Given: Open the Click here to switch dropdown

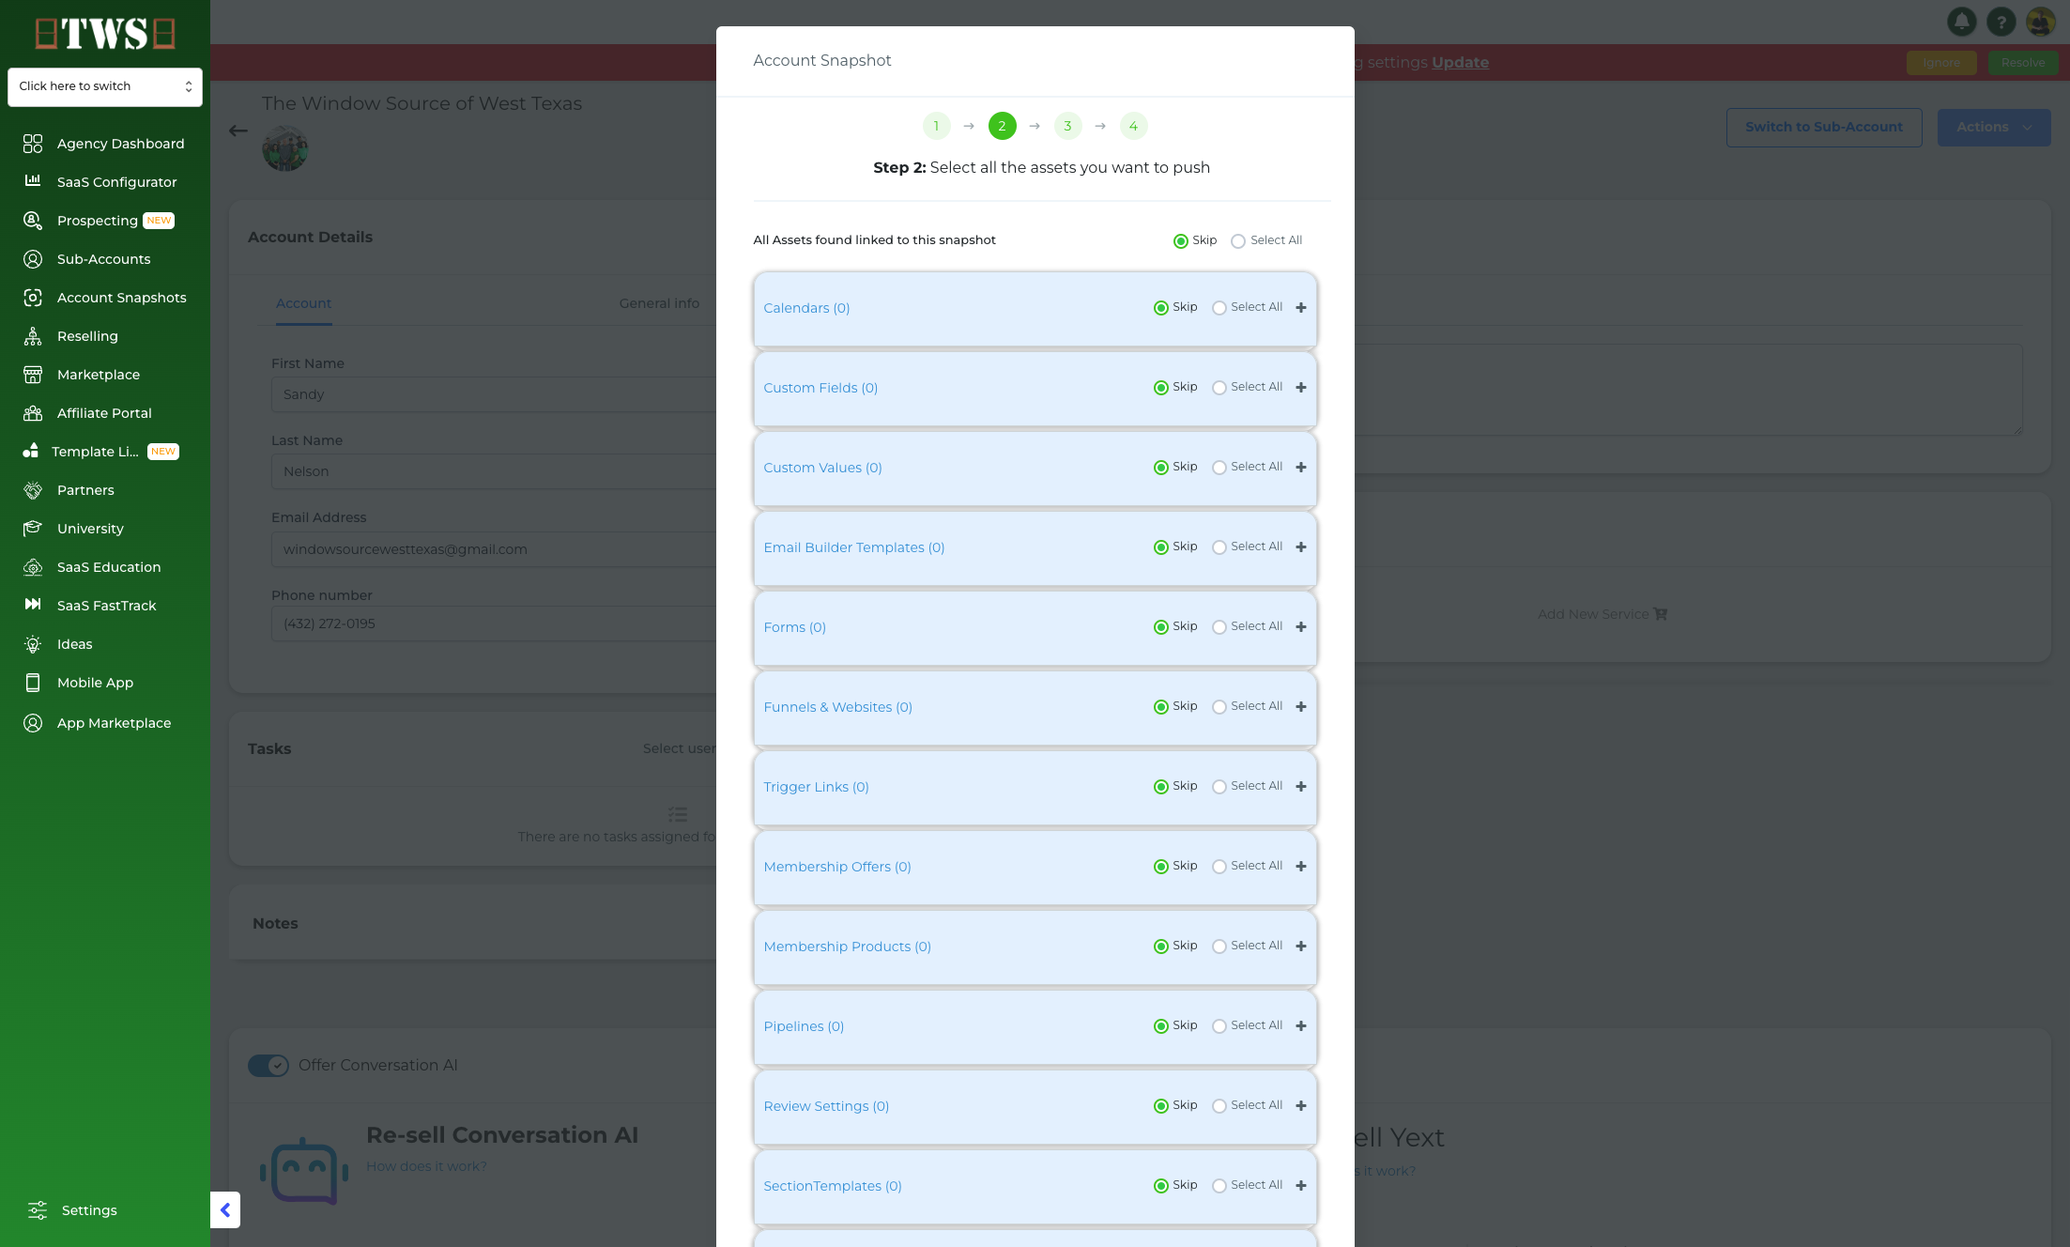Looking at the screenshot, I should (x=105, y=86).
